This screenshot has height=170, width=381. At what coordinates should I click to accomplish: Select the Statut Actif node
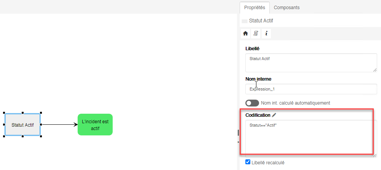[22, 124]
